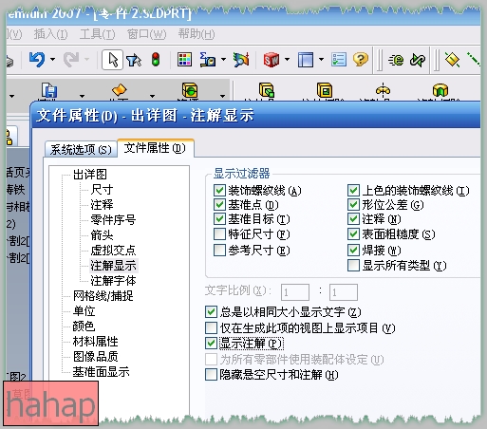Expand dropdown next to save-document feature icon
Image resolution: width=487 pixels, height=429 pixels.
(x=83, y=96)
